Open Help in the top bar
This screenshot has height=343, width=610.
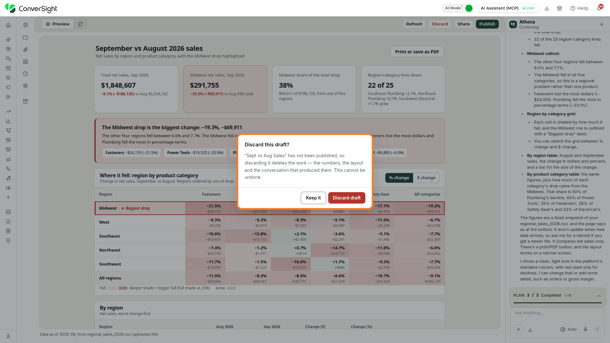pos(579,8)
